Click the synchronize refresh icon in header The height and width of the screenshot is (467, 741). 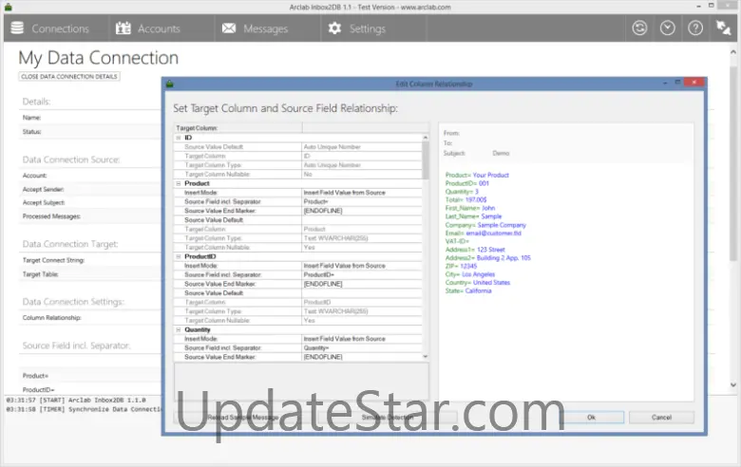pos(639,28)
